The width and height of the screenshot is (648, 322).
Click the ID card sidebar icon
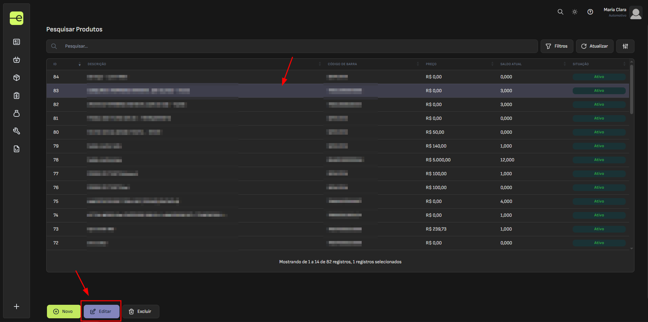point(17,42)
